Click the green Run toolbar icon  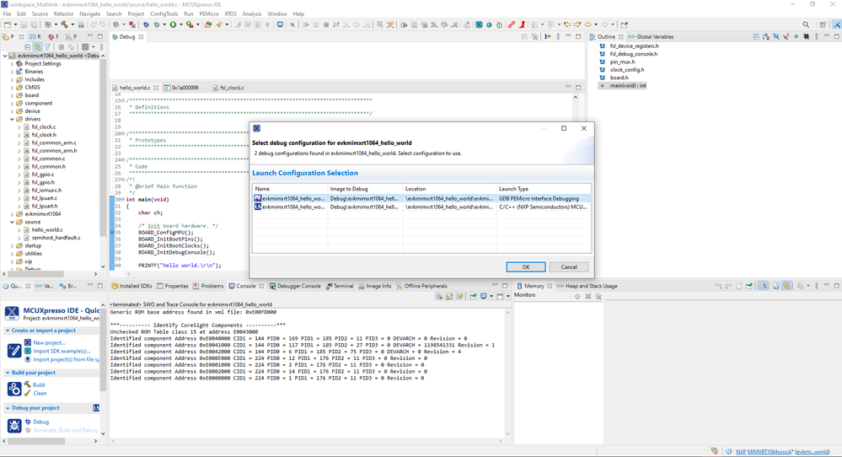coord(172,24)
